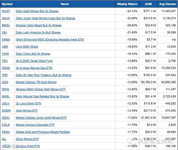Open the TDV symbol link
This screenshot has width=178, height=150.
[5, 61]
